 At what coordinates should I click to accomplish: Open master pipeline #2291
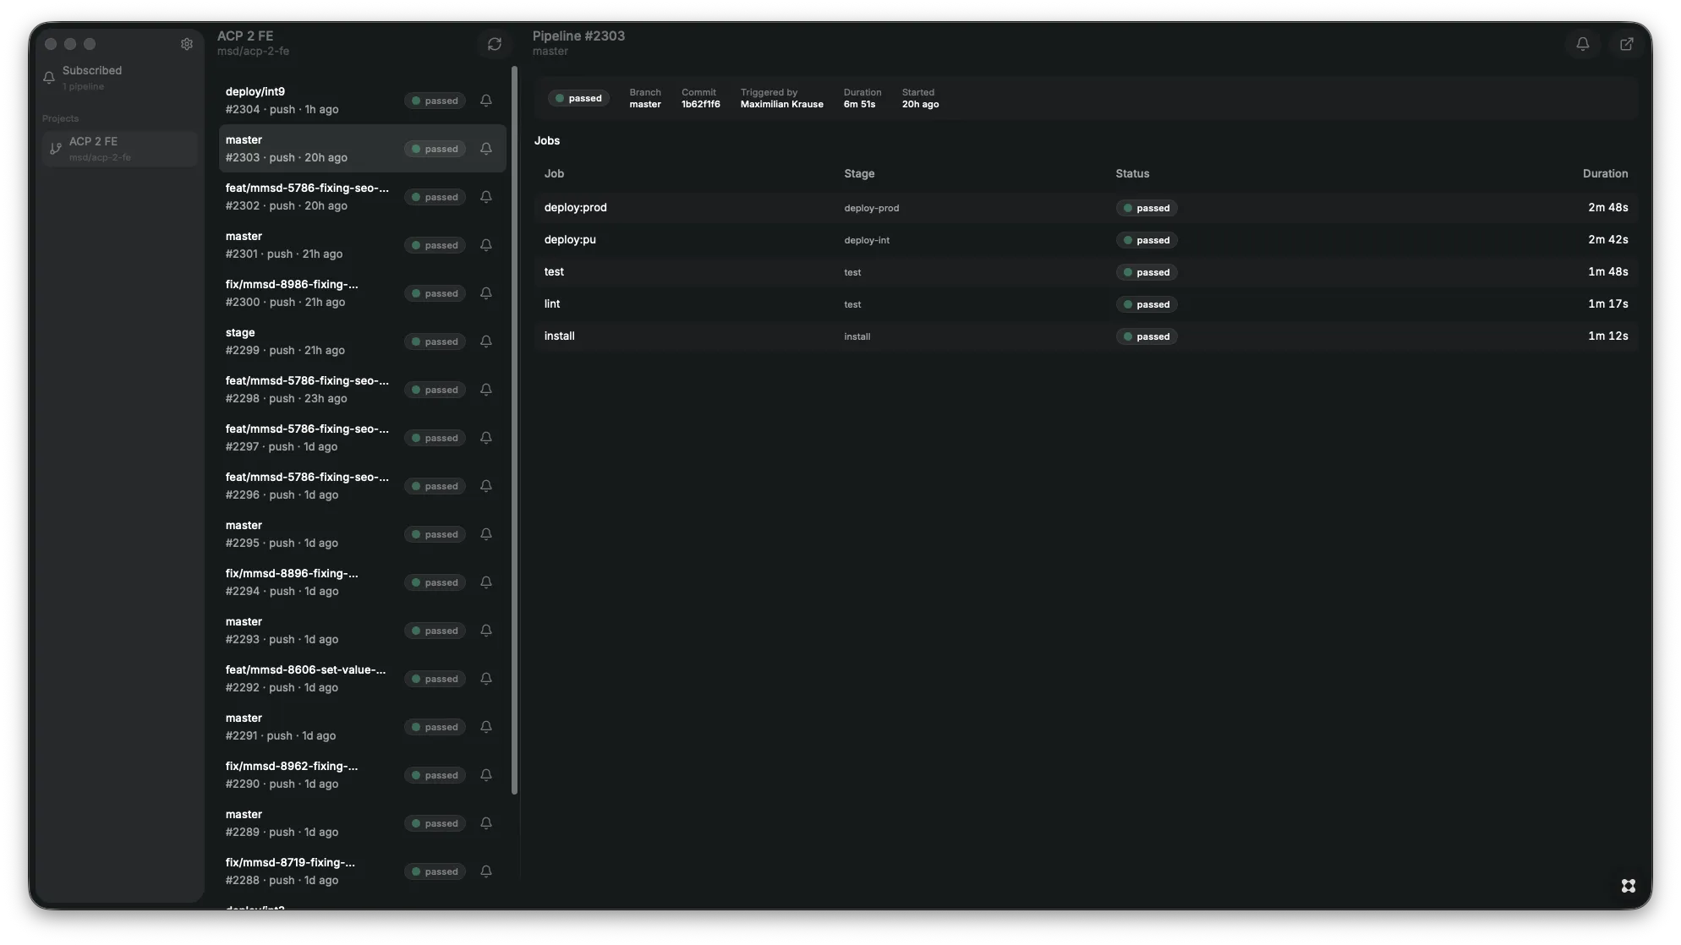click(x=362, y=727)
